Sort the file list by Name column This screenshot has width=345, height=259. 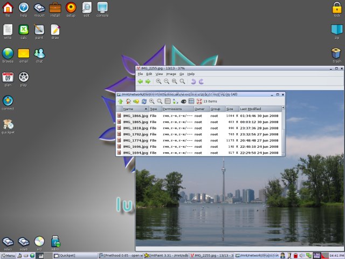pos(128,109)
